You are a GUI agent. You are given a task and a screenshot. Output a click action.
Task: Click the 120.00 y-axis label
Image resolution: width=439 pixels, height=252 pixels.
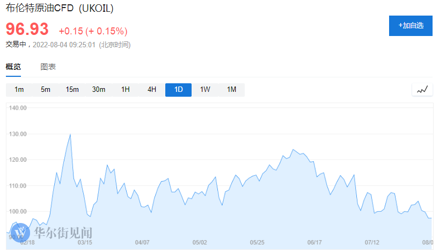point(18,160)
